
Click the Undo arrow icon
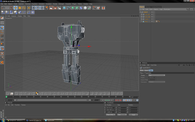[x=3, y=8]
